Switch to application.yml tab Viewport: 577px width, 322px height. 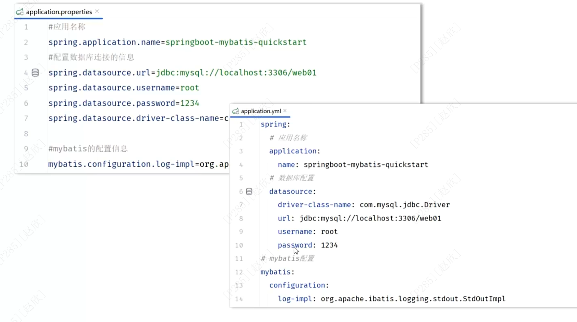click(261, 111)
